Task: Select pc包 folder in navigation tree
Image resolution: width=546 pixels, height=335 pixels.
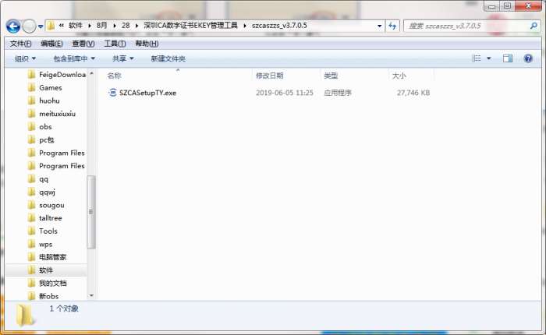Action: (x=46, y=140)
